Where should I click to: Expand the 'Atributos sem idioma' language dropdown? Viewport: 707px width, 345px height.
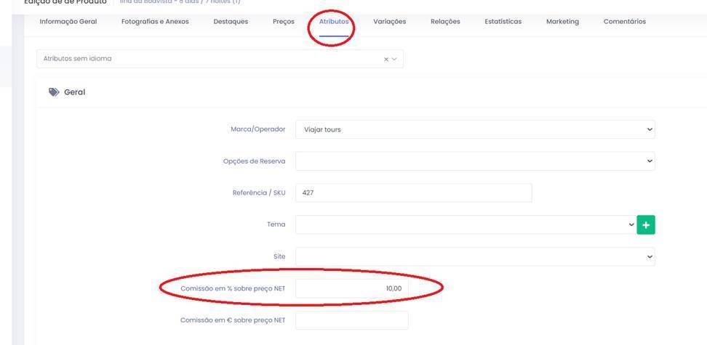(395, 59)
